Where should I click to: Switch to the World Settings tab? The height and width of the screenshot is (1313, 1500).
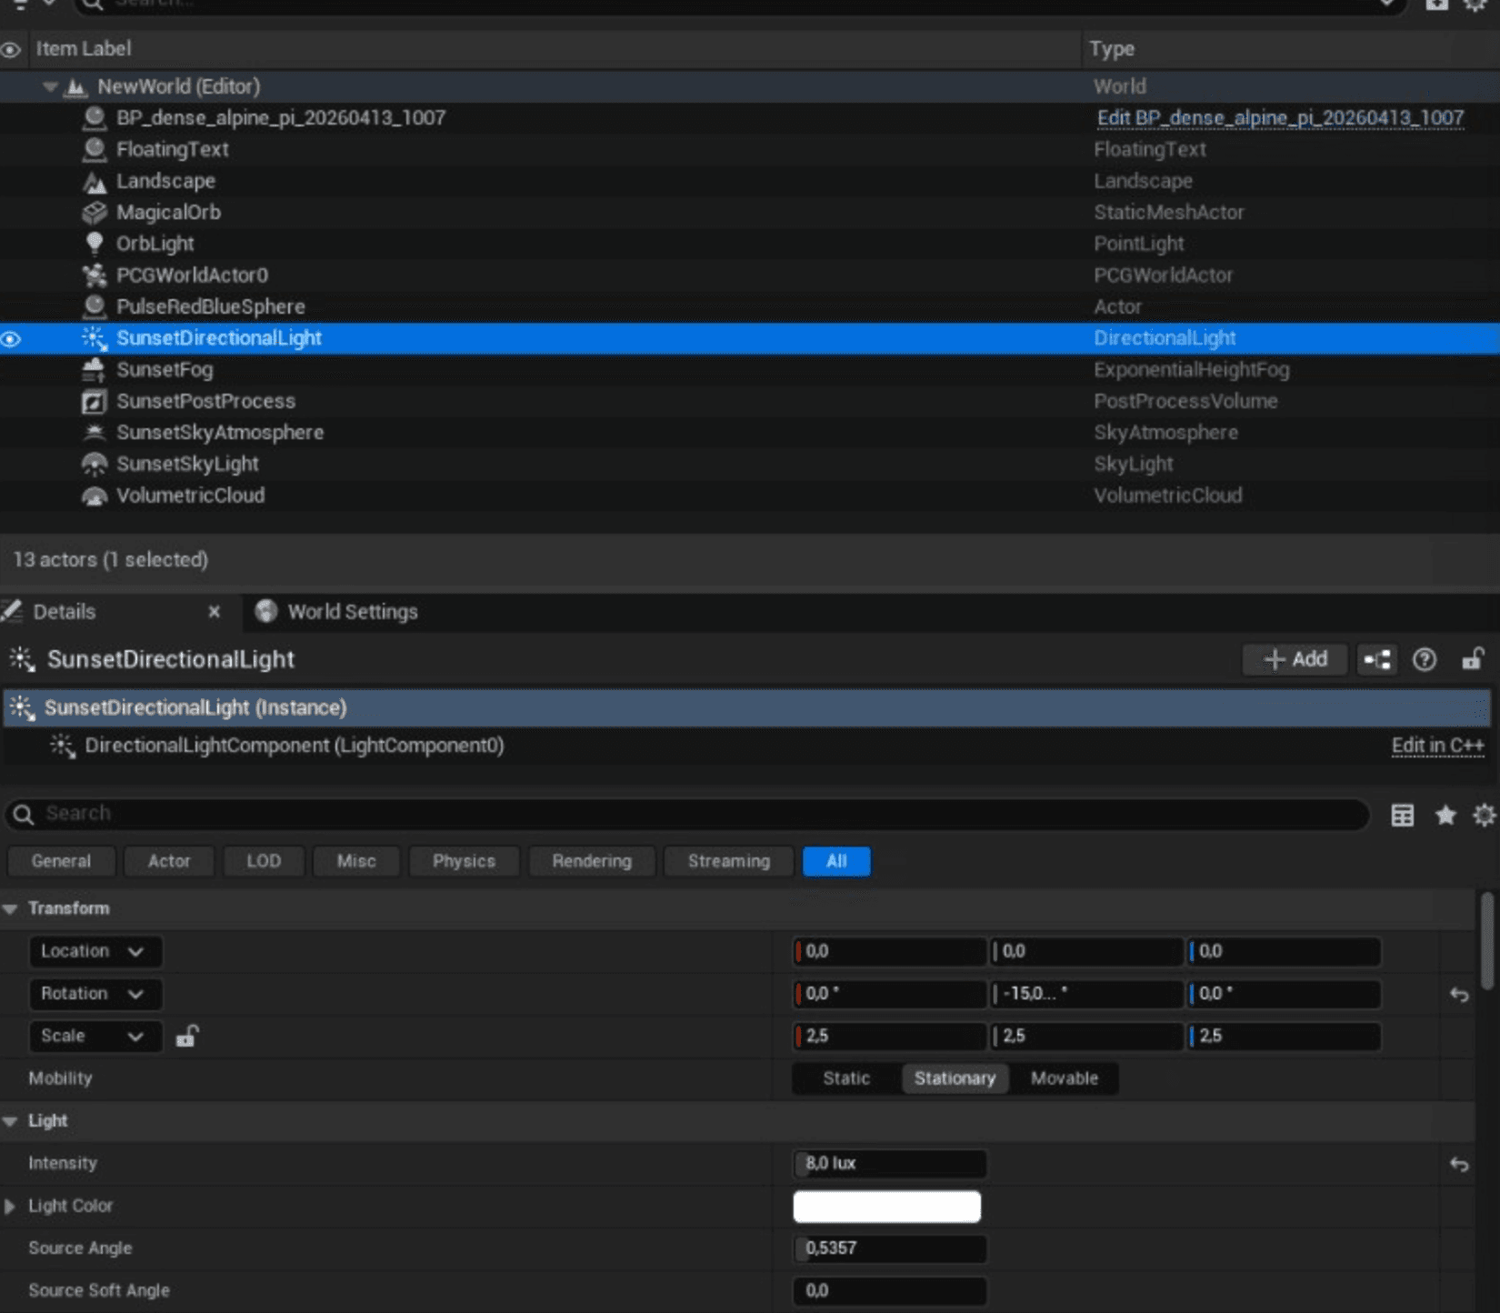tap(337, 612)
